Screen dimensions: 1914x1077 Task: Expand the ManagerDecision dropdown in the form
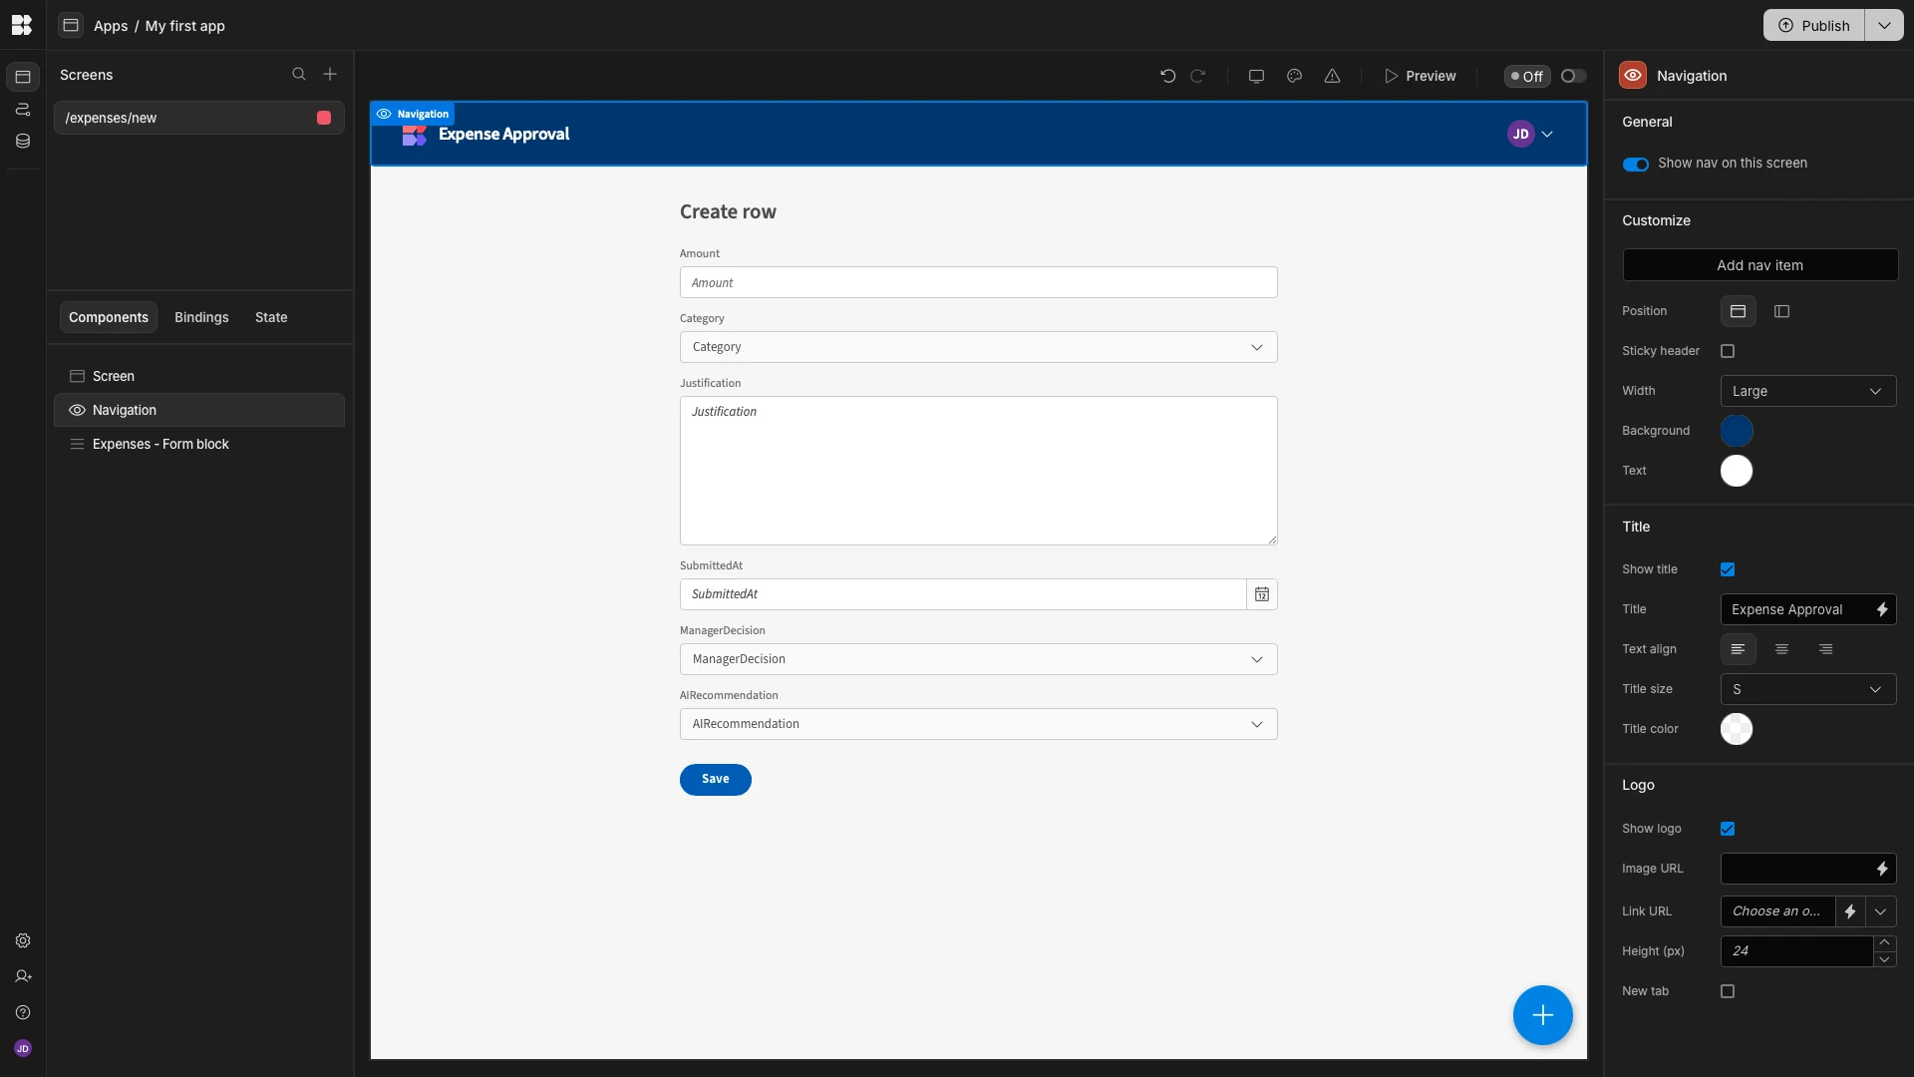click(x=1257, y=659)
